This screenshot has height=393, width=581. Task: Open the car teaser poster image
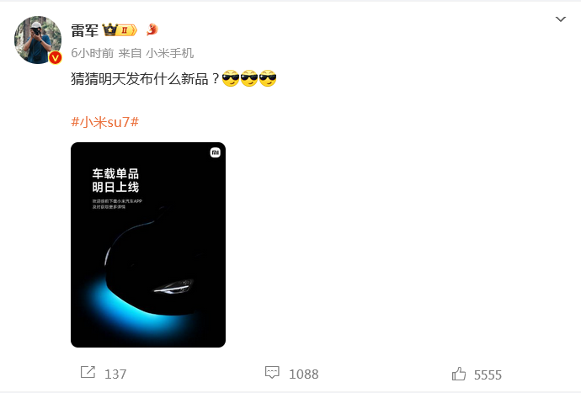[x=148, y=245]
